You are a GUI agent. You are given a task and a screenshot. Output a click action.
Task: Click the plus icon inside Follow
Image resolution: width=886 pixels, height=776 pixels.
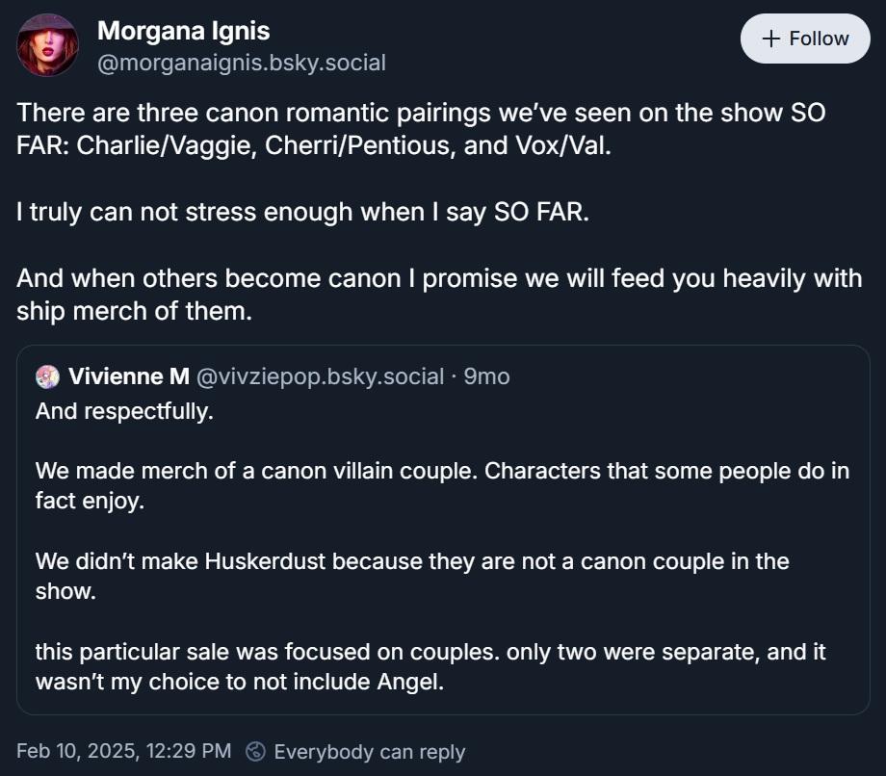(769, 39)
